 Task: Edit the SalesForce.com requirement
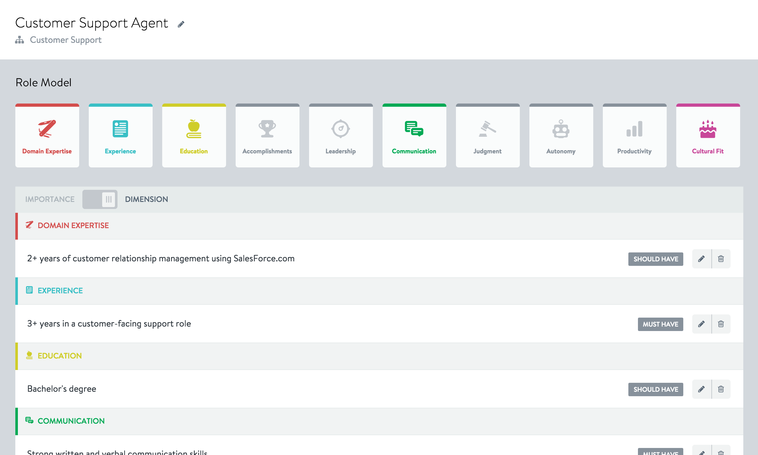[x=701, y=259]
